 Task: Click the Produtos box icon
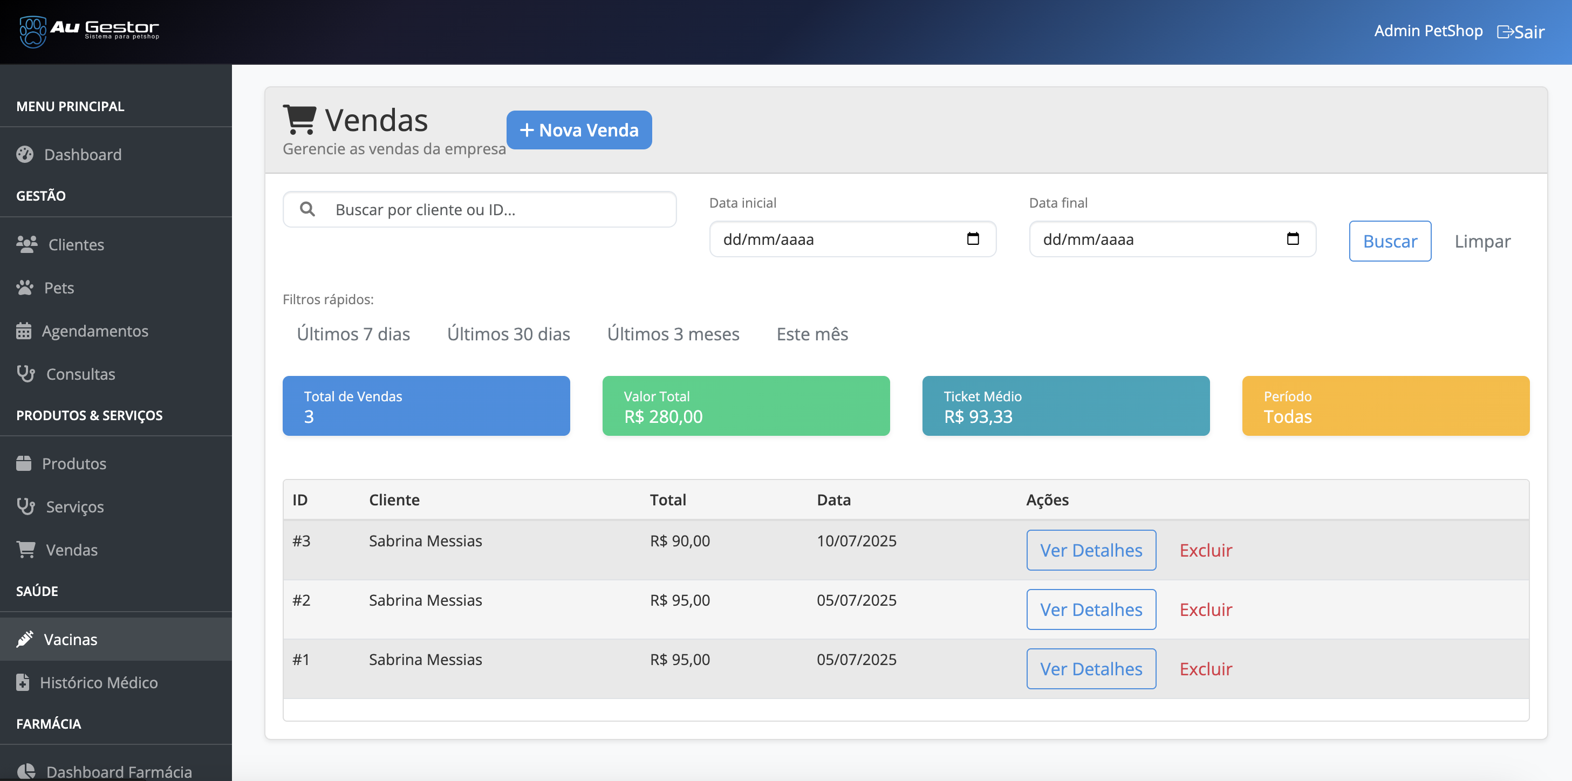(x=24, y=463)
